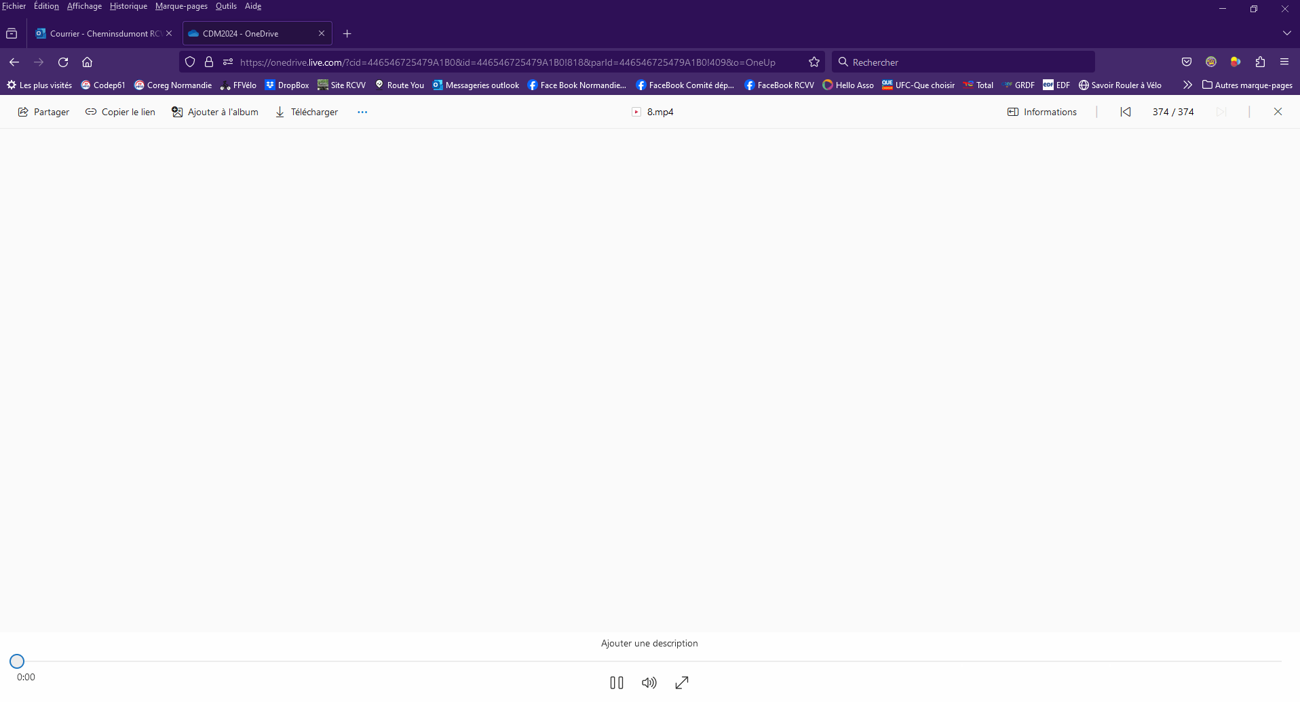
Task: Go to browser home page
Action: [x=87, y=62]
